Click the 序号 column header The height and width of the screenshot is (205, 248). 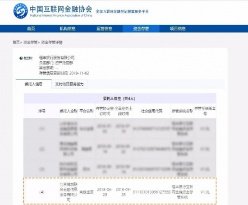click(x=42, y=111)
